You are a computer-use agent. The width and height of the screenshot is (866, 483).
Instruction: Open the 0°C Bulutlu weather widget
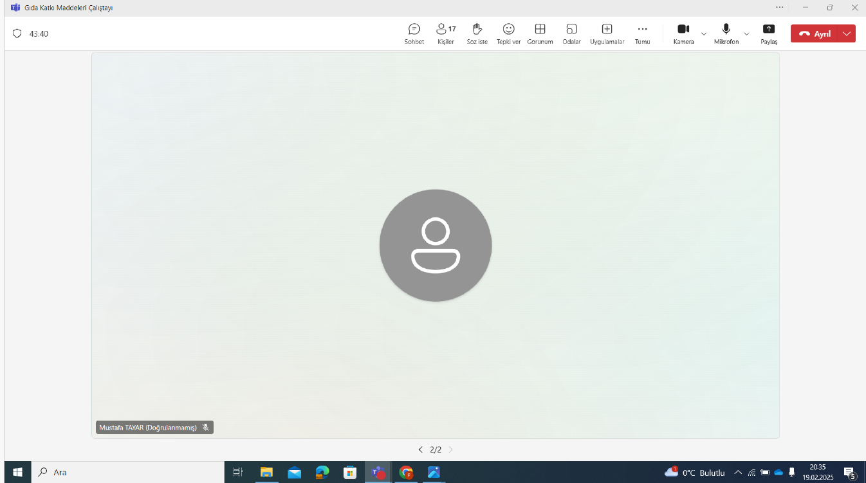695,472
